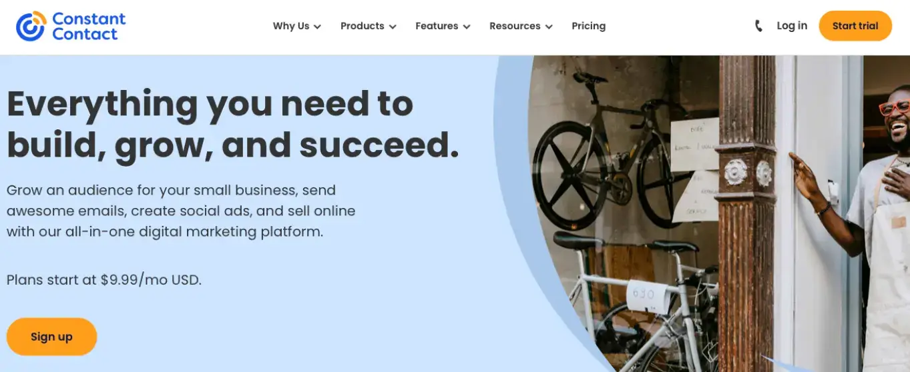Start a trial with the orange button
The image size is (910, 372).
pos(855,26)
